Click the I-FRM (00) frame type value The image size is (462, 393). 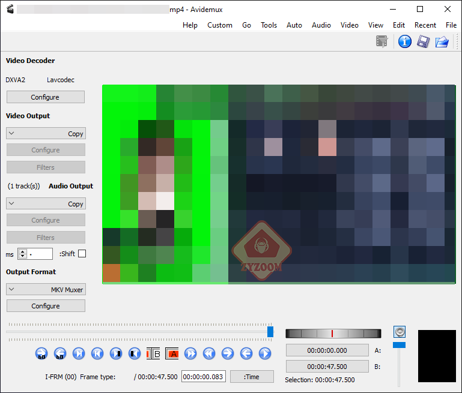(x=61, y=377)
